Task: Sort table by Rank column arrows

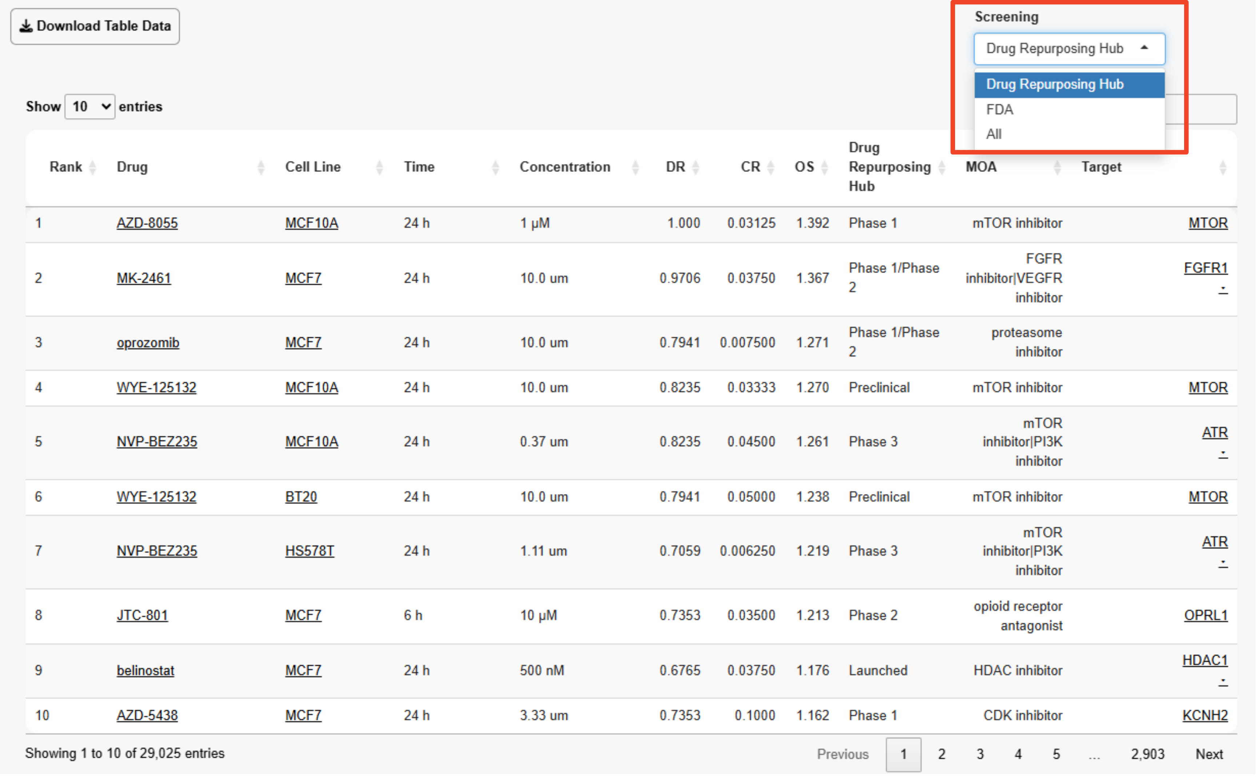Action: [93, 168]
